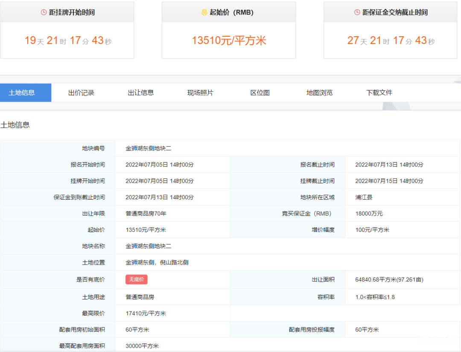
Task: Click the 地块编号 value 金狮湖东侧地块二
Action: (149, 148)
